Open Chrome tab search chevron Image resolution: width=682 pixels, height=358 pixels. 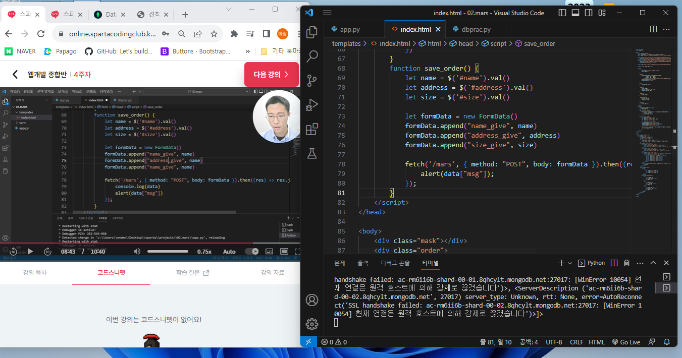tap(229, 9)
